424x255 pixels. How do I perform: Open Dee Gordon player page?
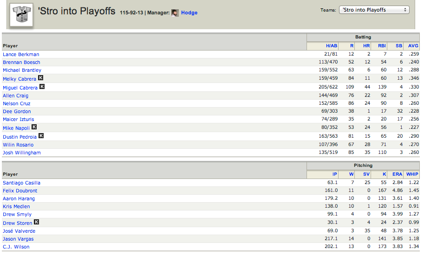click(17, 111)
